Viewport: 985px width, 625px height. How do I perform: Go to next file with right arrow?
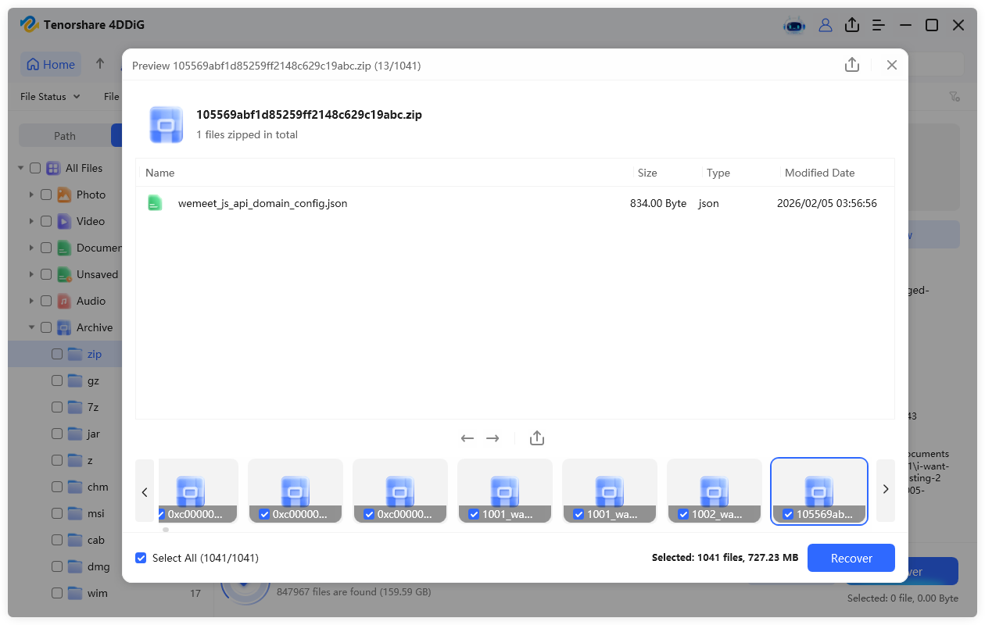click(492, 438)
